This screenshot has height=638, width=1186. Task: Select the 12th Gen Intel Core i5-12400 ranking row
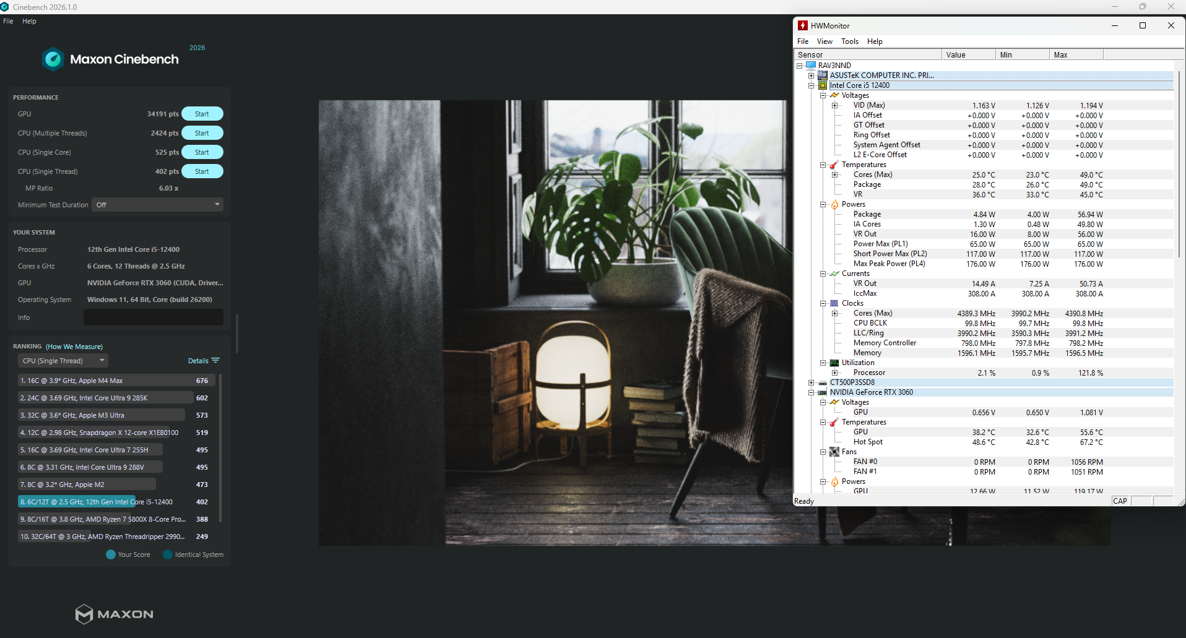point(116,502)
